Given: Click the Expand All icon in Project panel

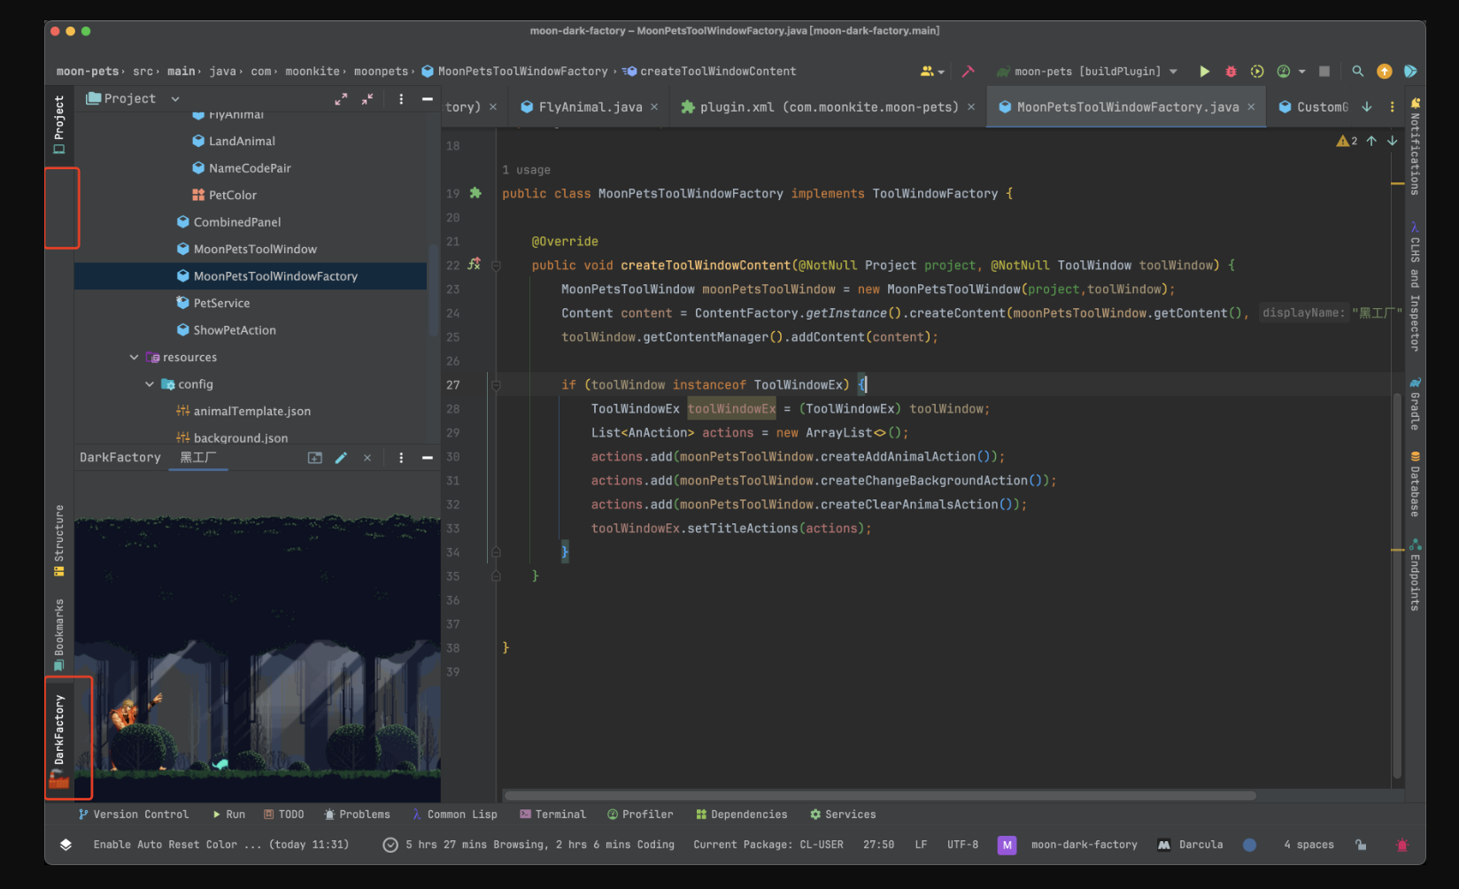Looking at the screenshot, I should (341, 99).
